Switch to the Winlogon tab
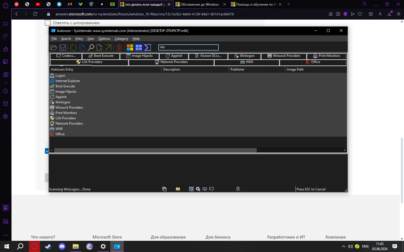Screen dimensions: 404x252 [244, 56]
